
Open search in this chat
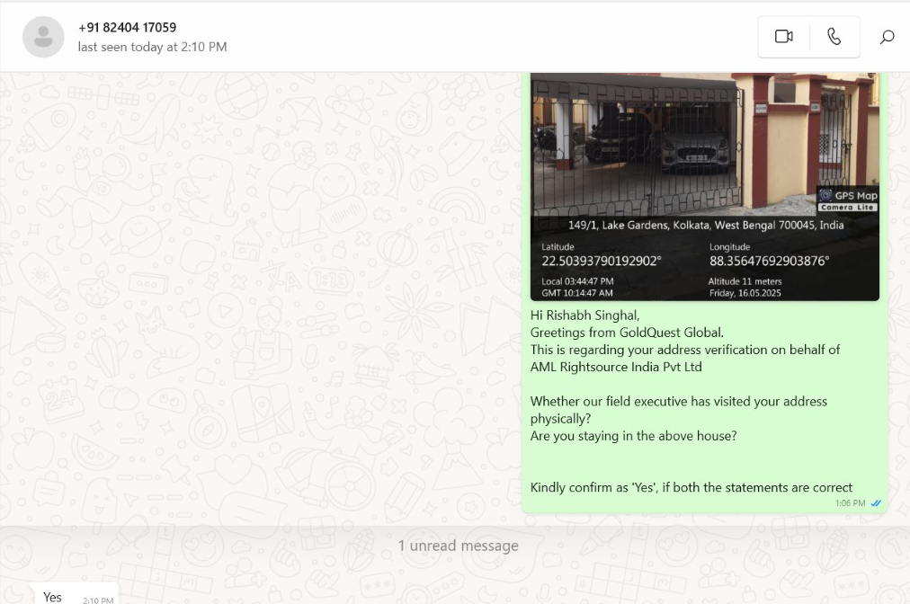point(887,37)
